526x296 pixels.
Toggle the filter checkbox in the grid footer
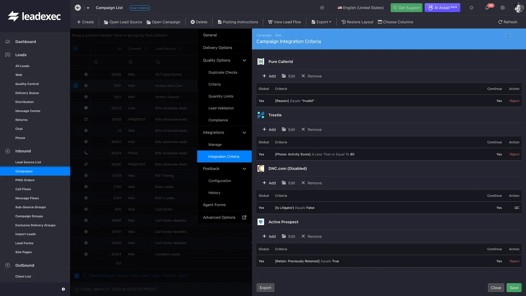tap(77, 275)
